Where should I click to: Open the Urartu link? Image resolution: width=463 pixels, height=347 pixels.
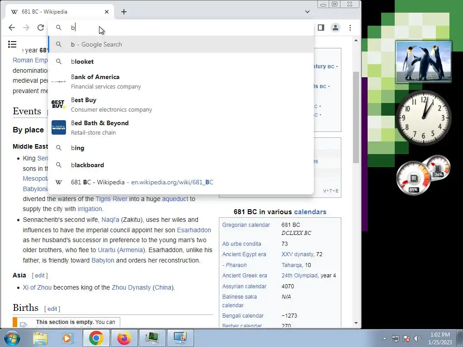106,250
